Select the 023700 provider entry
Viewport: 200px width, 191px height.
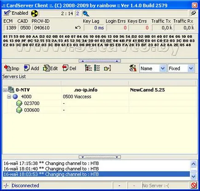coord(32,103)
